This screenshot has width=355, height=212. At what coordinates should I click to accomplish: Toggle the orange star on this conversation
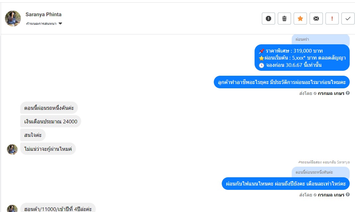tap(300, 19)
